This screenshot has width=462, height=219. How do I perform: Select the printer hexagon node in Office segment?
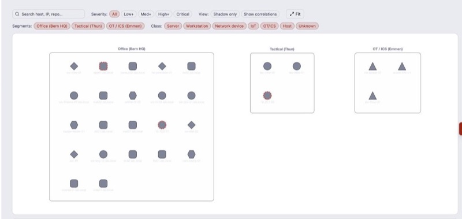tap(133, 95)
